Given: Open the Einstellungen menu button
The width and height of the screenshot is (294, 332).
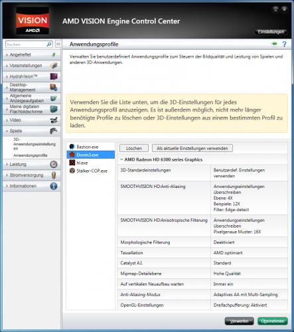Looking at the screenshot, I should pos(271,32).
